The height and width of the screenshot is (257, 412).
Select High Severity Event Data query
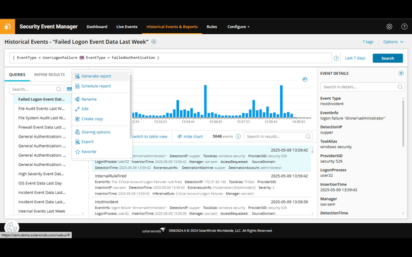[41, 174]
